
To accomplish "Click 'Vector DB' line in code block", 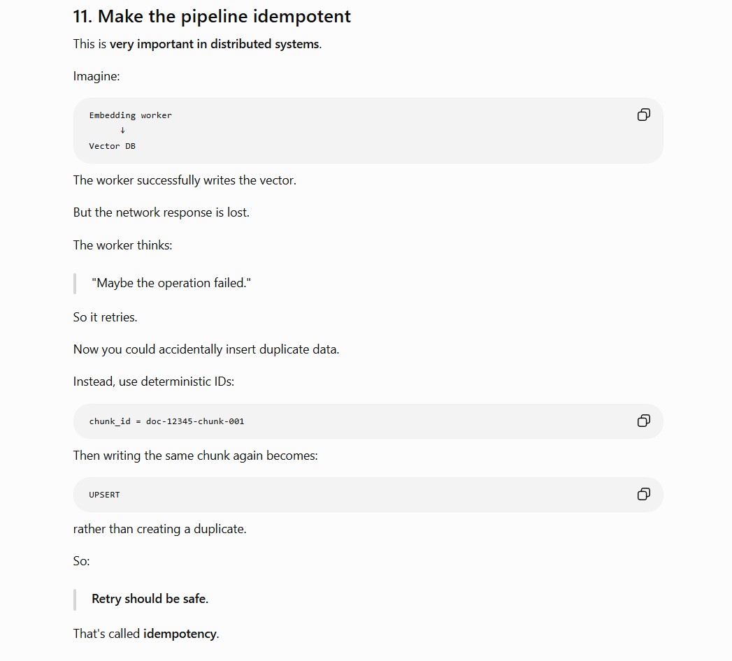I will tap(112, 146).
